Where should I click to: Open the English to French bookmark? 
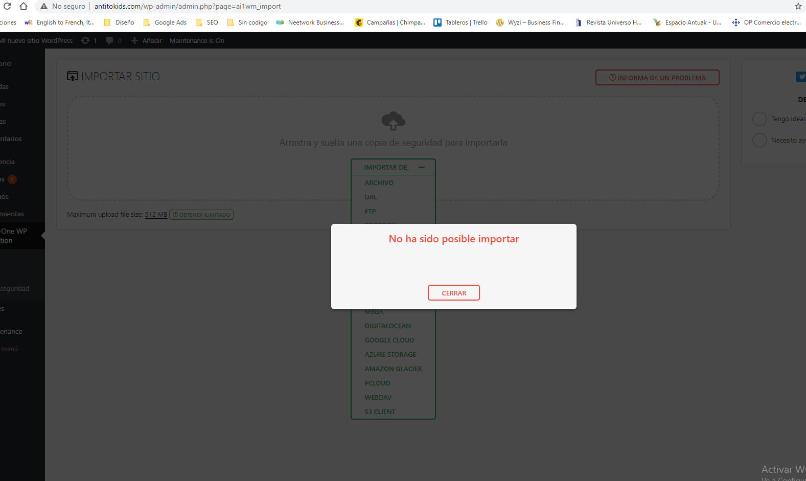(60, 22)
